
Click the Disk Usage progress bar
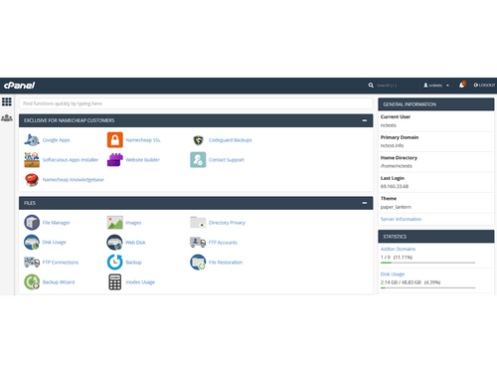(427, 287)
